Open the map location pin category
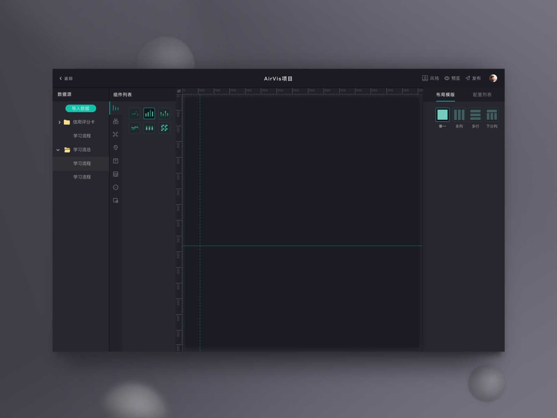 point(116,148)
